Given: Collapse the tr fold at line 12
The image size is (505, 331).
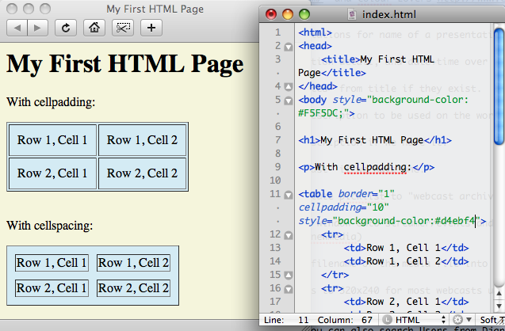Looking at the screenshot, I should [x=289, y=235].
